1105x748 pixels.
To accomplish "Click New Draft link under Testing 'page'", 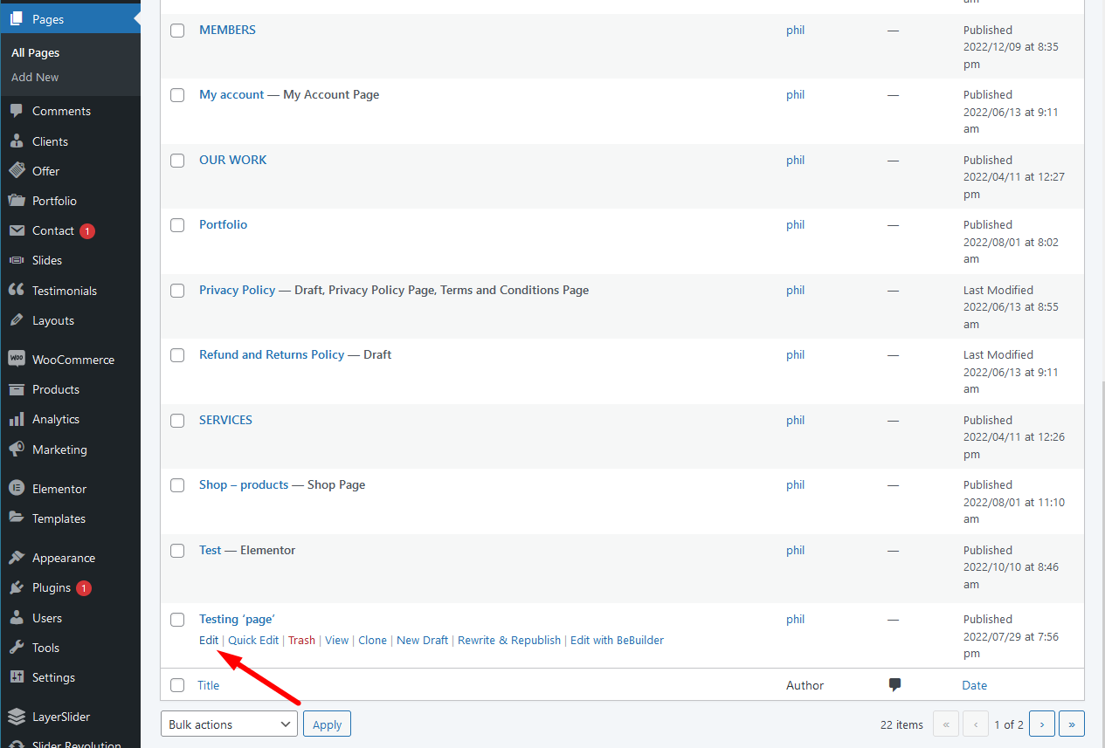I will [x=422, y=640].
